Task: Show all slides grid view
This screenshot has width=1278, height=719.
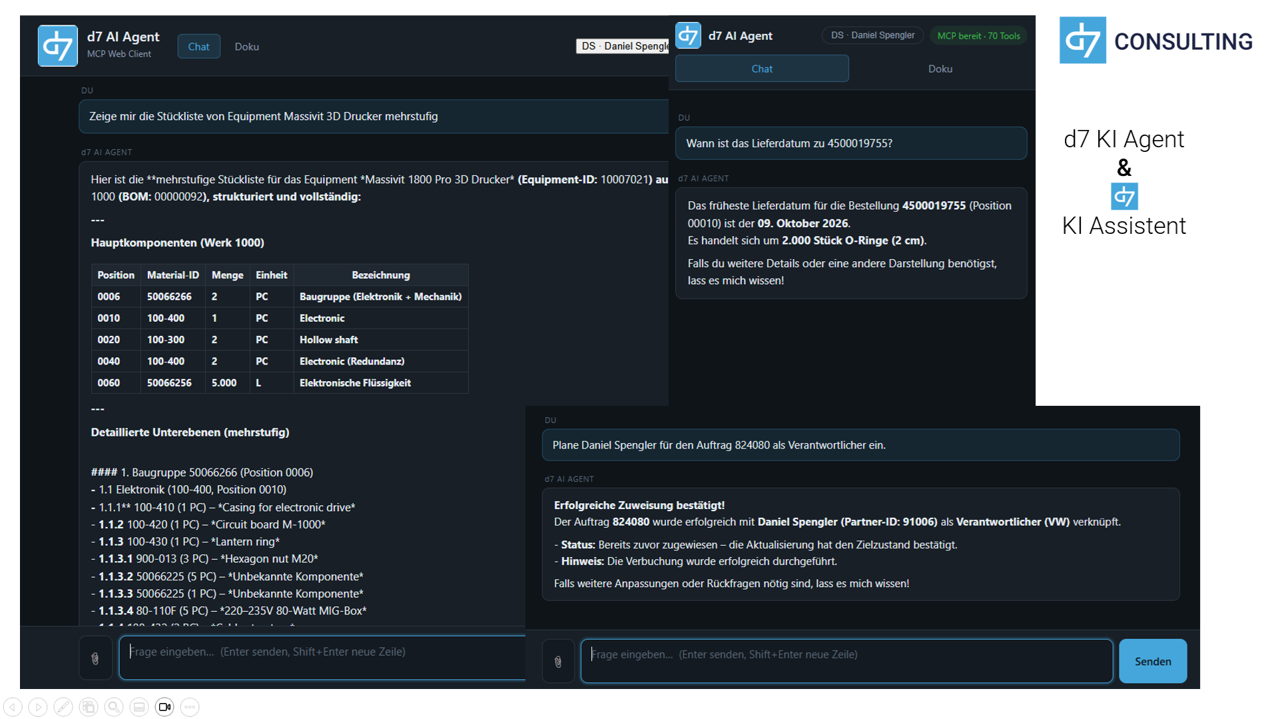Action: pyautogui.click(x=89, y=707)
